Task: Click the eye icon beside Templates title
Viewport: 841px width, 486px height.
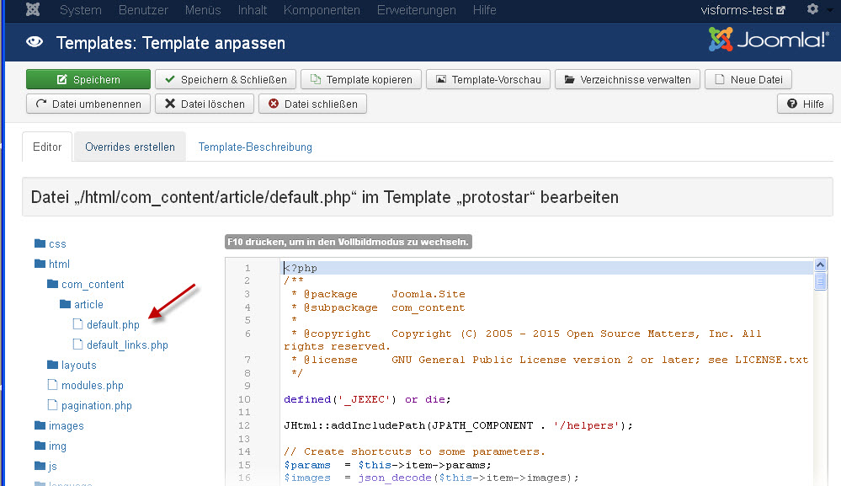Action: pos(35,42)
